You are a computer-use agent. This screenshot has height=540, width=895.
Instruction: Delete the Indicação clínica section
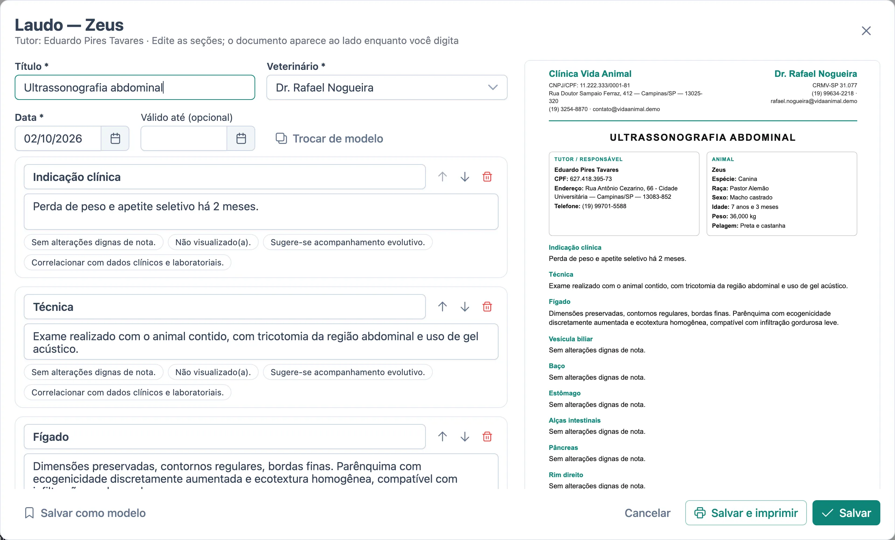(487, 177)
